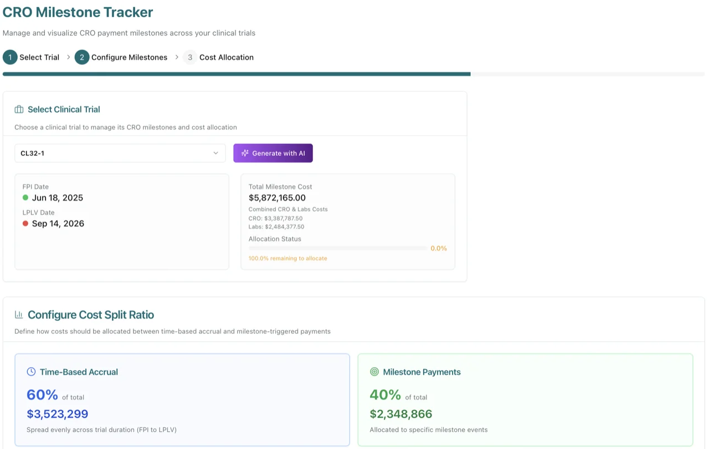Image resolution: width=709 pixels, height=449 pixels.
Task: Open the Cost Allocation step
Action: pos(225,57)
